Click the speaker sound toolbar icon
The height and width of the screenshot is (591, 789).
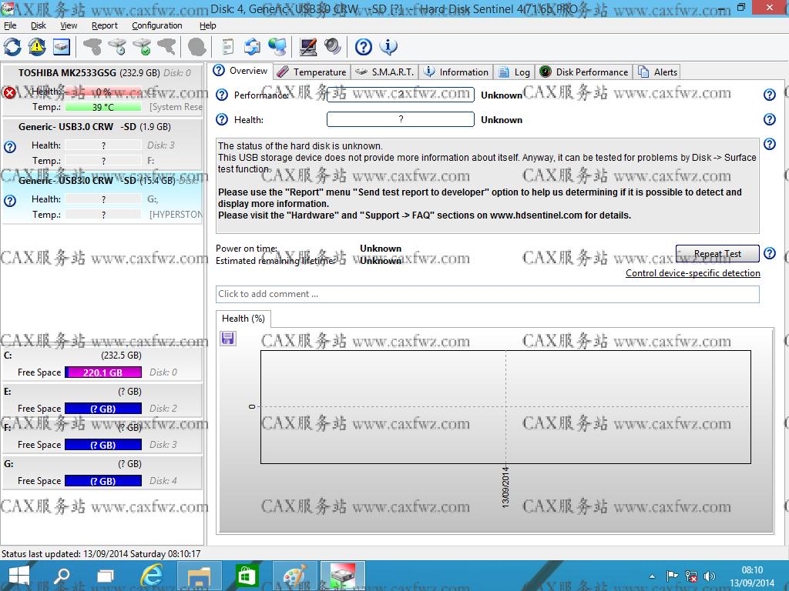click(333, 47)
